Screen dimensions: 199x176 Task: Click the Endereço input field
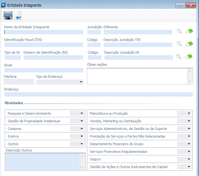pyautogui.click(x=98, y=94)
